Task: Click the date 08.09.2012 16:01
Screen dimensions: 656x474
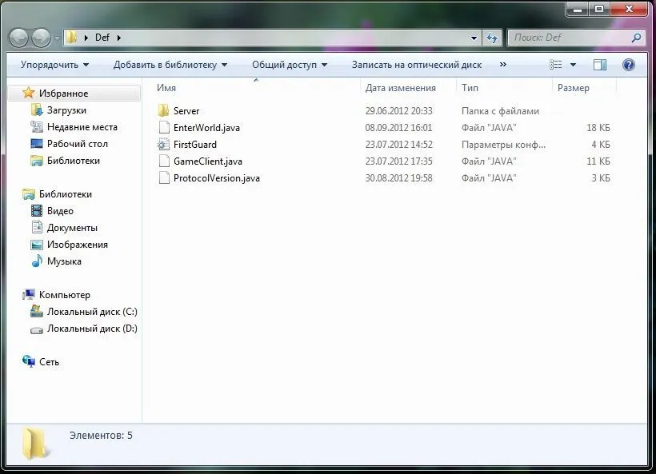Action: tap(398, 127)
